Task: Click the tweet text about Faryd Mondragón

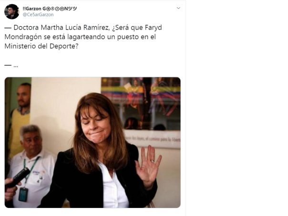Action: 83,37
